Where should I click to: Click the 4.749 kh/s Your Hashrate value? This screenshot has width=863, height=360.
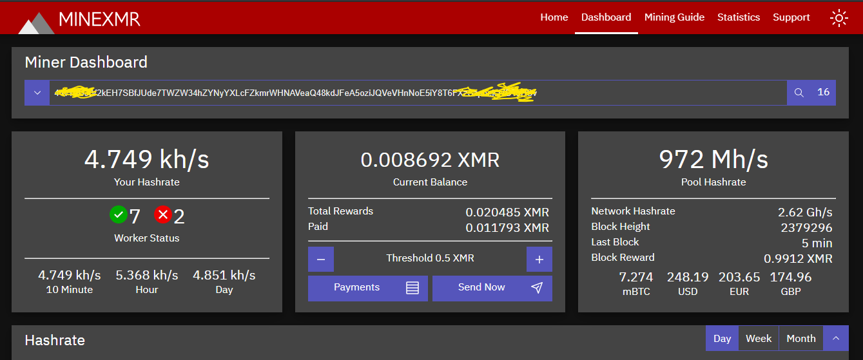pos(147,159)
